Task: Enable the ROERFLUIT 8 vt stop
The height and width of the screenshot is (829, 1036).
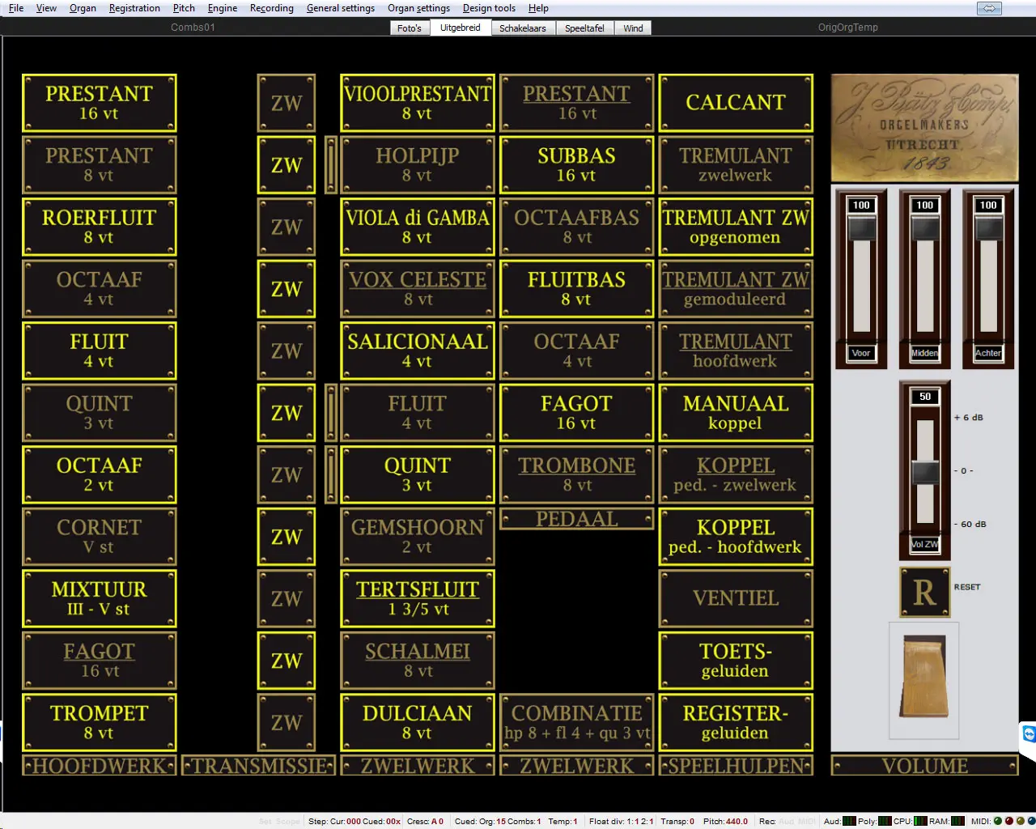Action: [99, 227]
